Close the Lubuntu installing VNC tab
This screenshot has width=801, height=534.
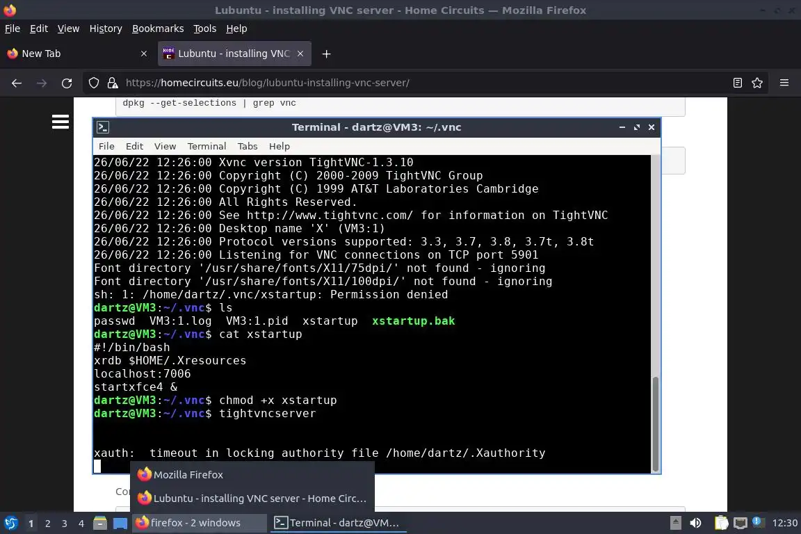(x=300, y=54)
